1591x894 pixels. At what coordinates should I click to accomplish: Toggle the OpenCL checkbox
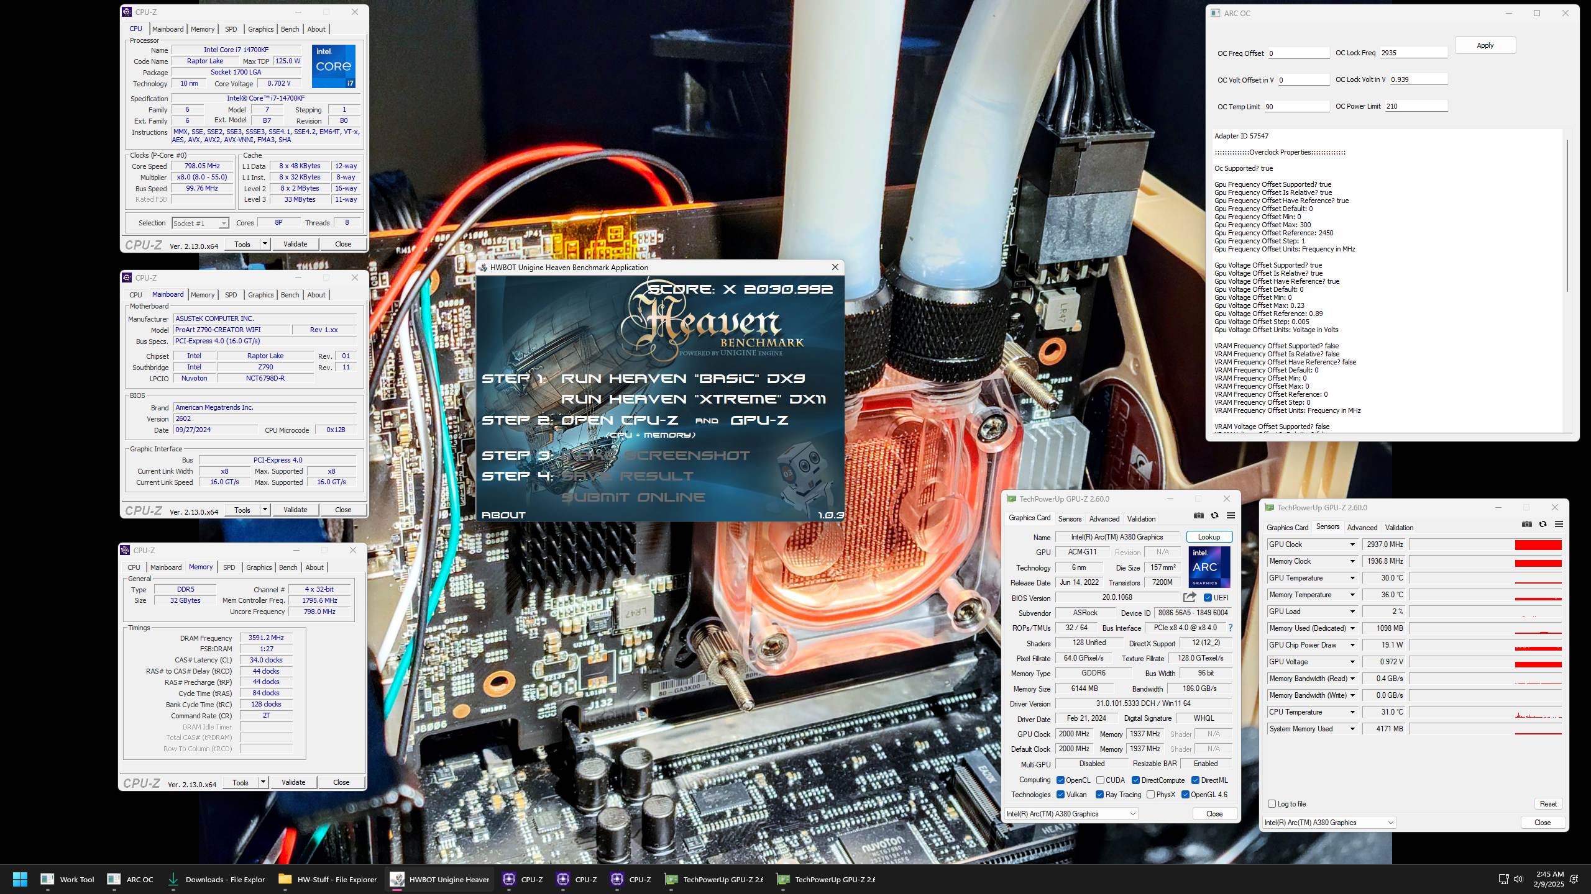(1060, 780)
